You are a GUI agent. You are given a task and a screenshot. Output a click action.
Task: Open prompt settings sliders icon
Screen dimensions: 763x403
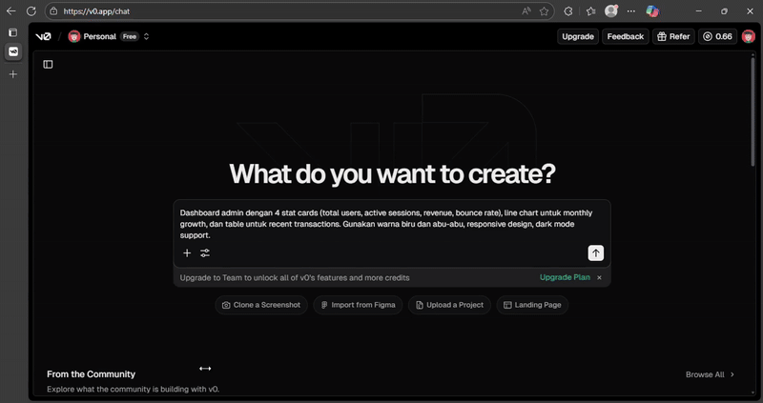pyautogui.click(x=205, y=253)
